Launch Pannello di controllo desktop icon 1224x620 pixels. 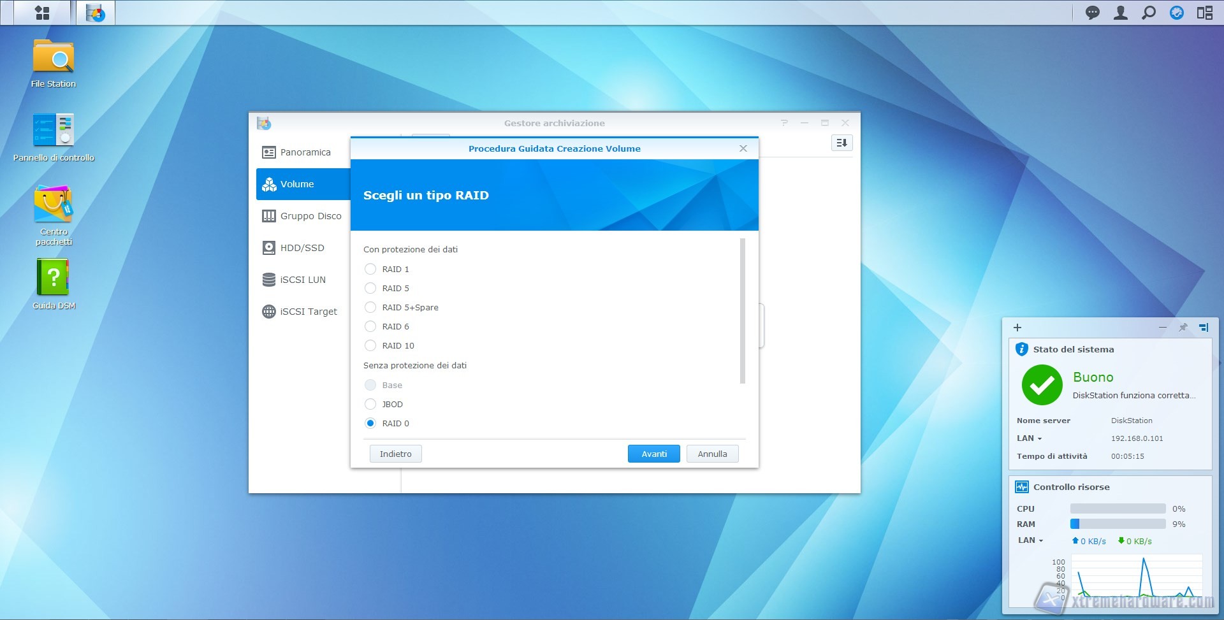(x=54, y=131)
